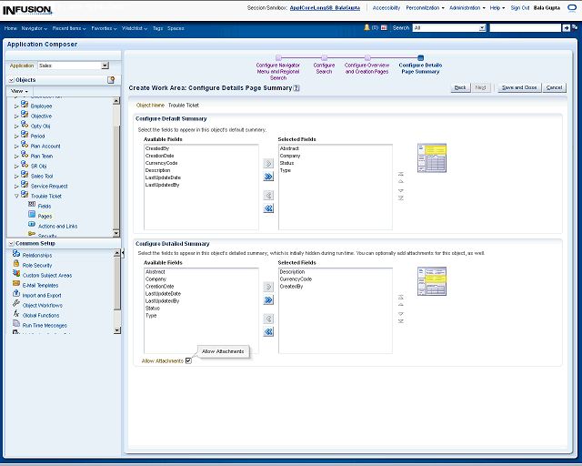The height and width of the screenshot is (466, 582).
Task: Click the Save and Close button
Action: coord(518,87)
